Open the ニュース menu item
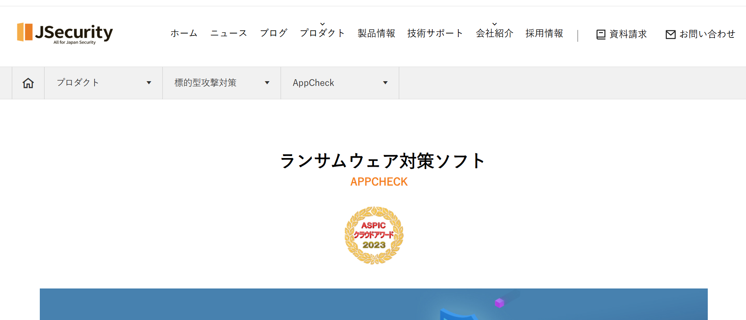This screenshot has height=320, width=746. coord(229,33)
